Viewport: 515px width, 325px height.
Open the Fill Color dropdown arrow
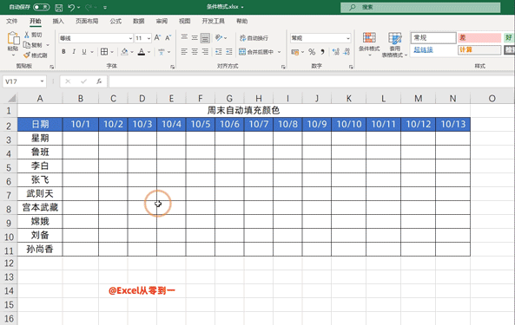click(132, 52)
